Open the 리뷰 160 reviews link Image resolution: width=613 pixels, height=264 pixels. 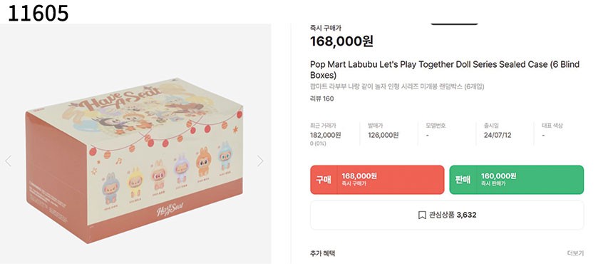tap(321, 99)
